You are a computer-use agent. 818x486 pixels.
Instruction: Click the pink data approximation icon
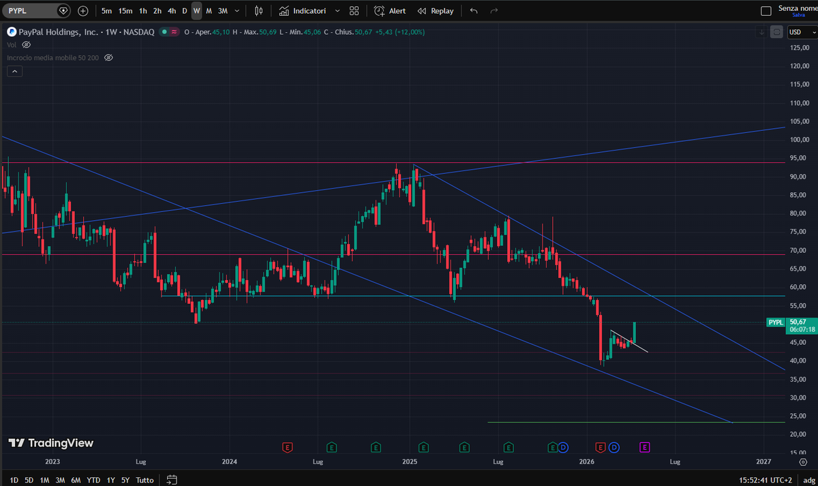point(175,31)
